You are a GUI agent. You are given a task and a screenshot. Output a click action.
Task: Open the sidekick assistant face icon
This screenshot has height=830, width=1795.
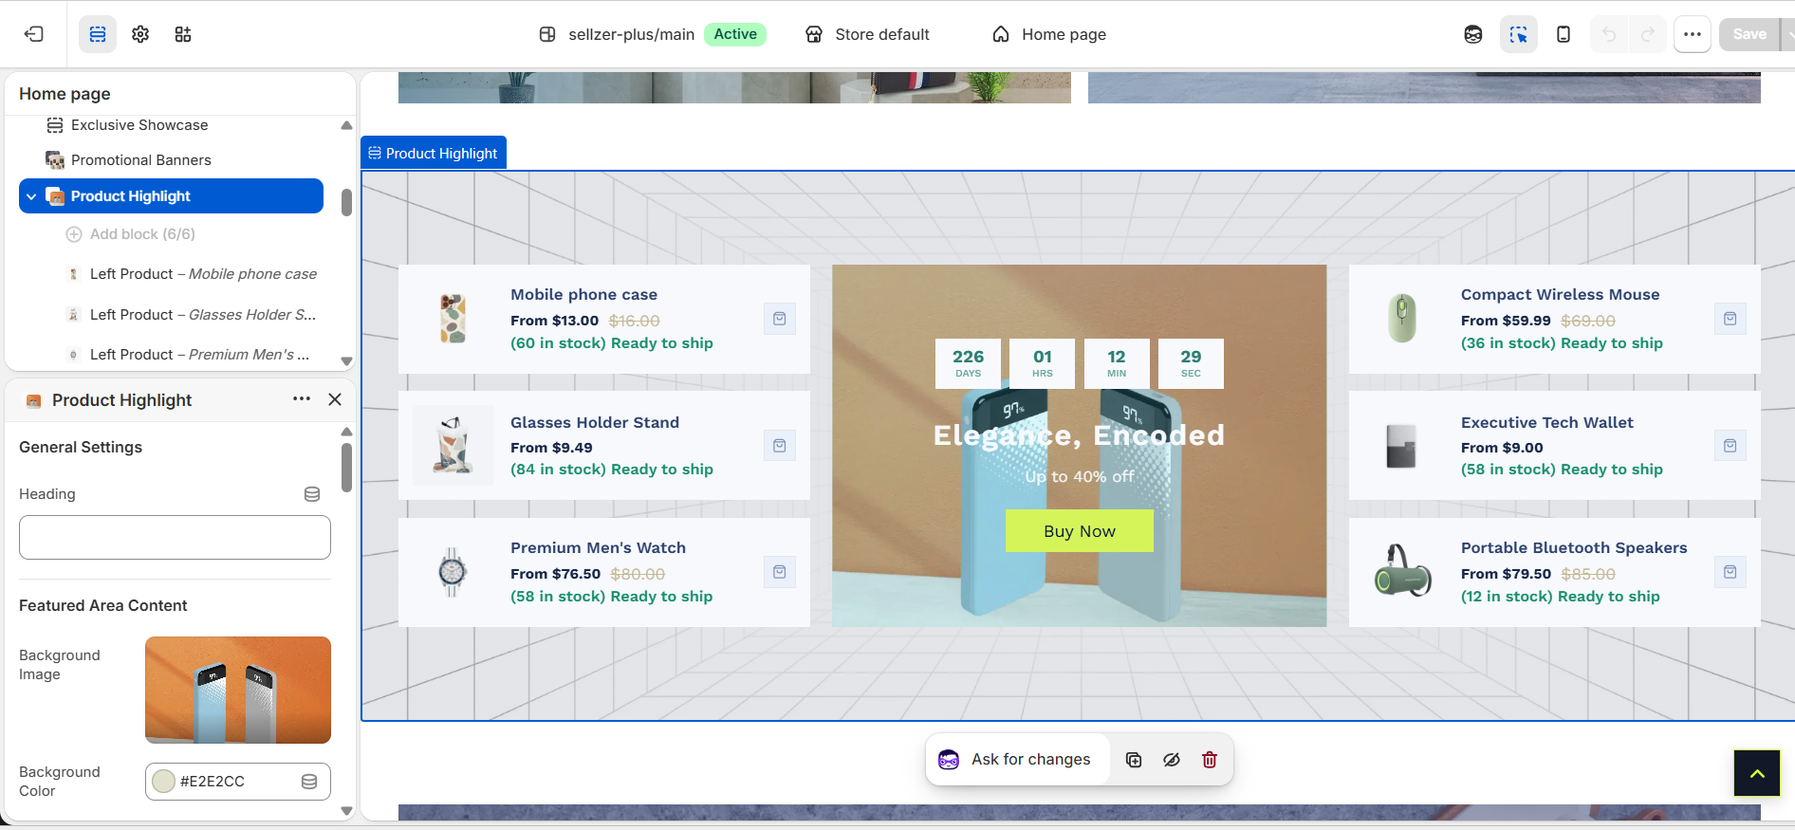click(x=1473, y=34)
